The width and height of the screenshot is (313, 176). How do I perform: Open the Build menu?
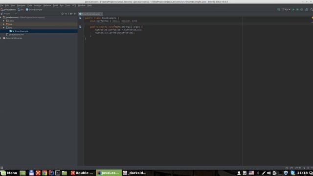[x=55, y=5]
